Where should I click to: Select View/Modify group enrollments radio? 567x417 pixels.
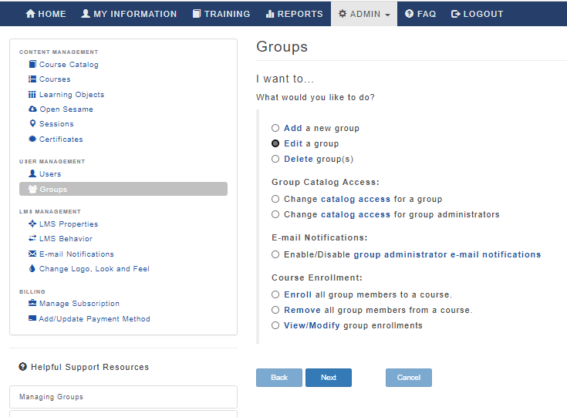(x=275, y=325)
